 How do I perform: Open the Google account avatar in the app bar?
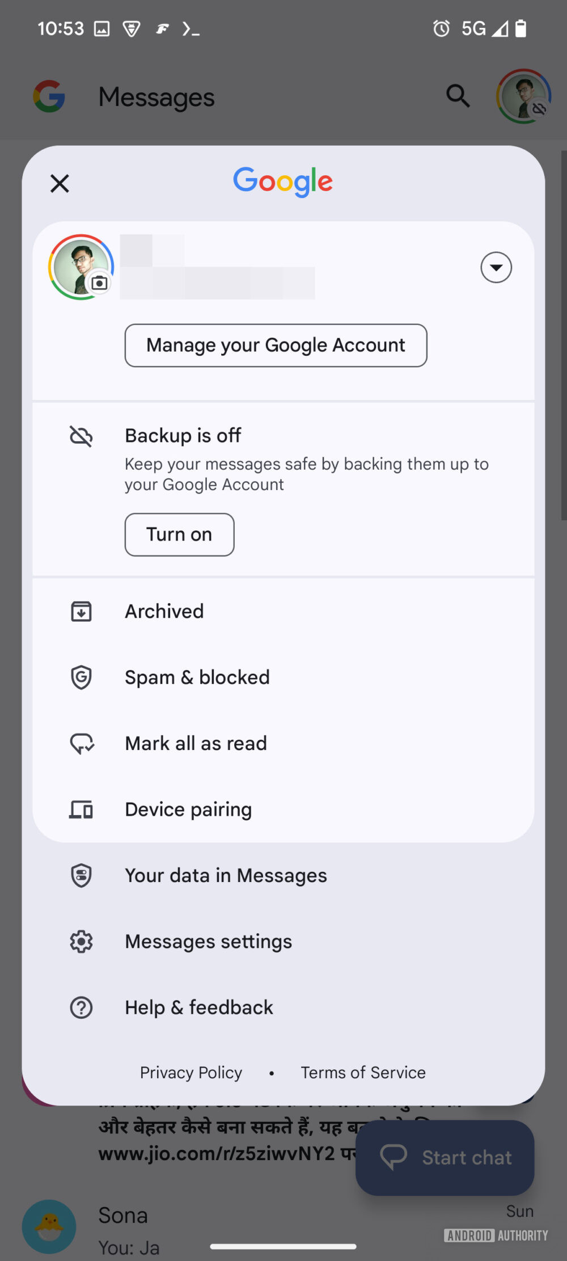coord(523,95)
